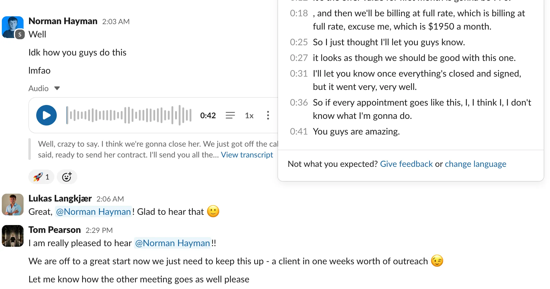Viewport: 550px width, 289px height.
Task: Jump to transcript timestamp 0:25
Action: pyautogui.click(x=299, y=42)
